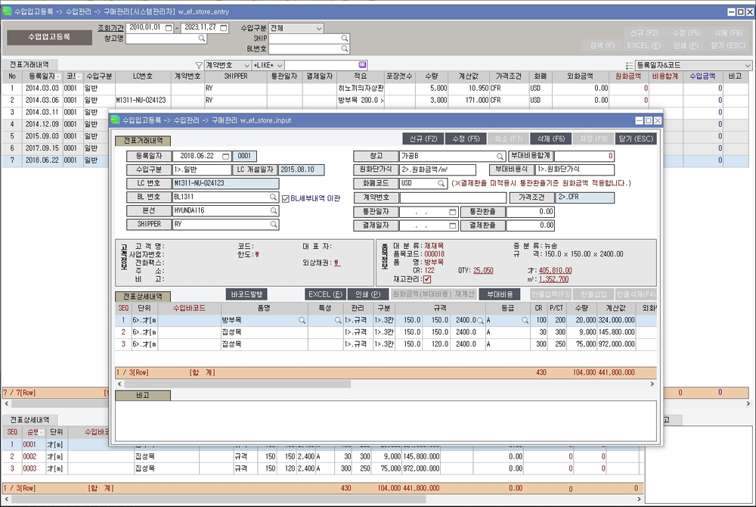
Task: Open calendar icon for 결제일자
Action: (452, 226)
